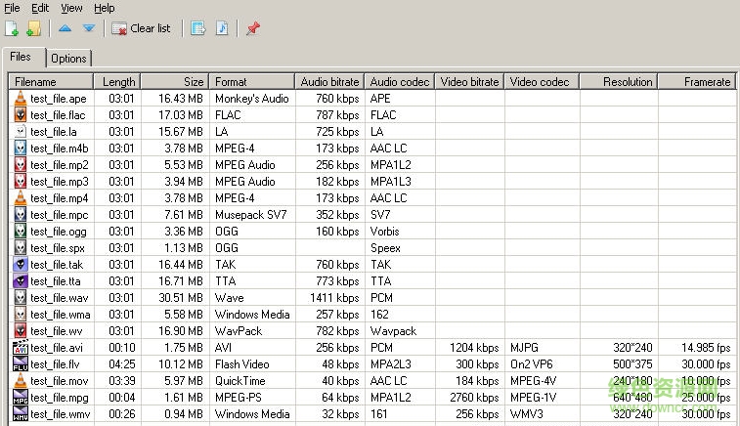Screen dimensions: 740x426
Task: Sort by the Audio bitrate column header
Action: tap(330, 82)
